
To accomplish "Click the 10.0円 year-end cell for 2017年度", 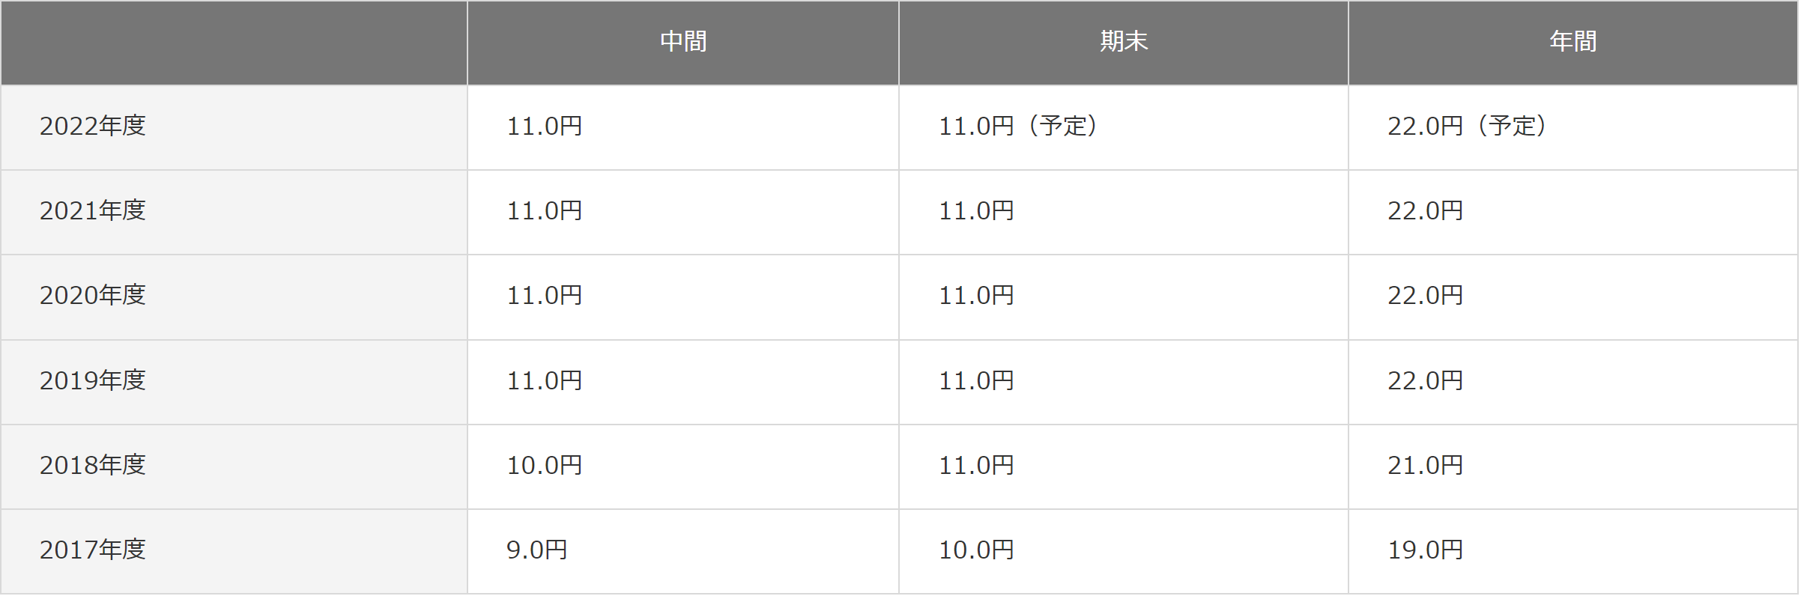I will [1124, 551].
